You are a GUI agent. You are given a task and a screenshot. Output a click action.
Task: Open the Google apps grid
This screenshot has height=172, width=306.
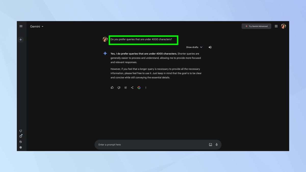(x=276, y=26)
